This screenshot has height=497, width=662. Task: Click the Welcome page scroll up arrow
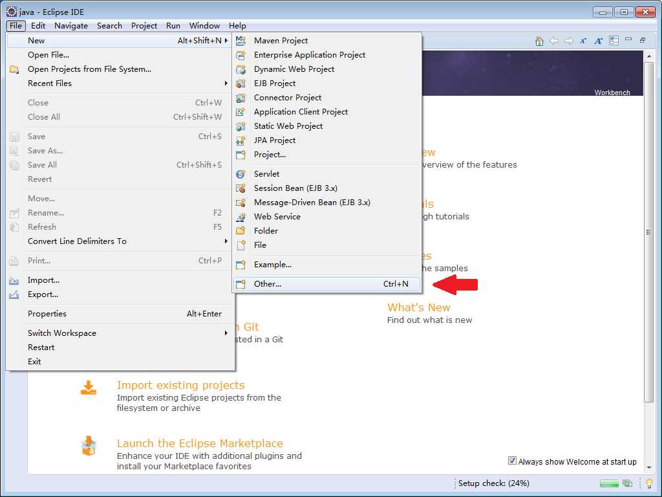[x=649, y=56]
